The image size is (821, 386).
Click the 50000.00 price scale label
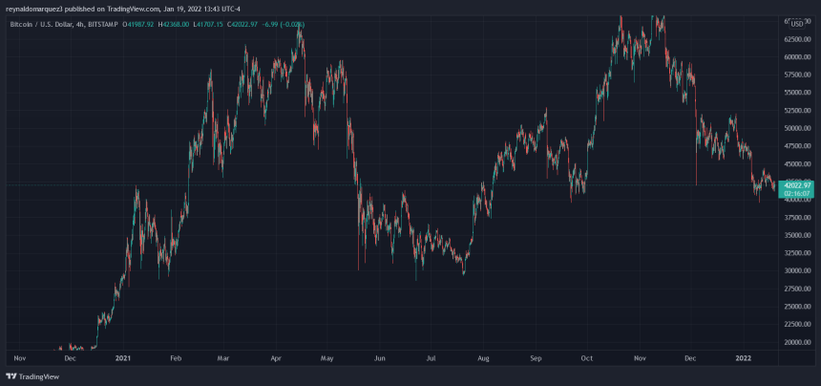[x=798, y=128]
